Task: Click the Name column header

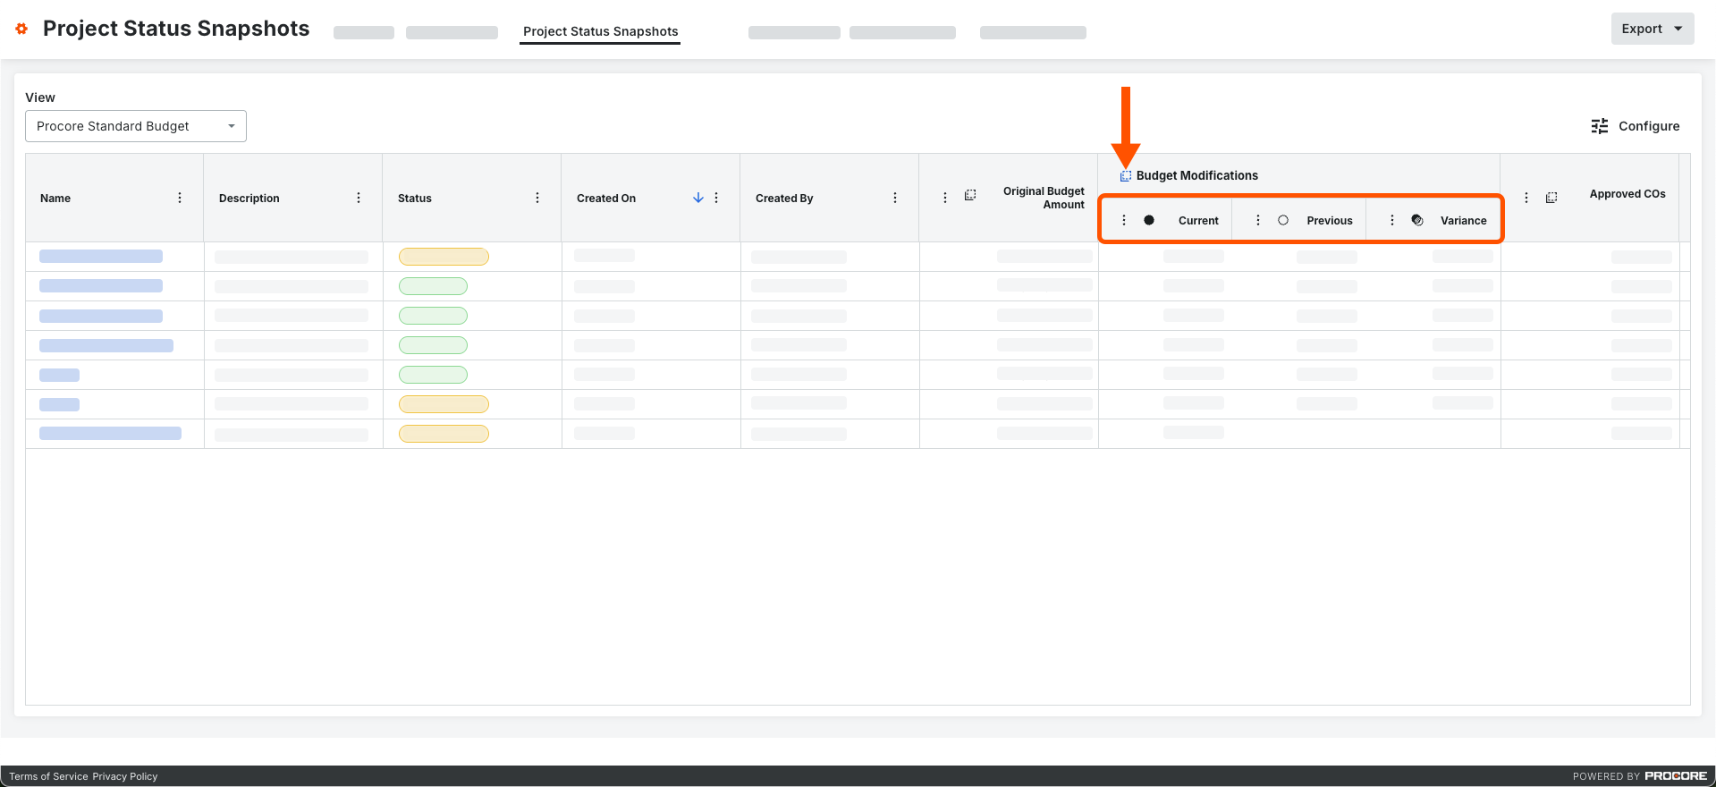Action: point(55,199)
